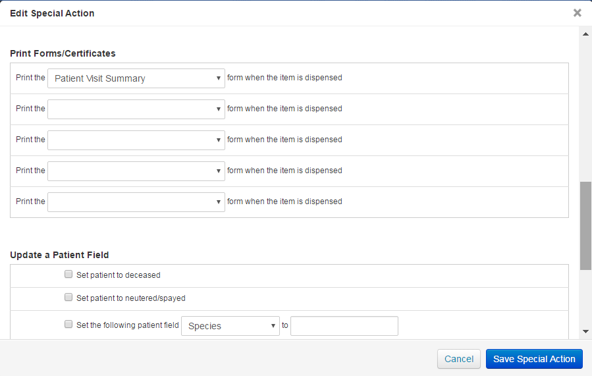
Task: Open the fifth Print the form dropdown
Action: pos(136,202)
